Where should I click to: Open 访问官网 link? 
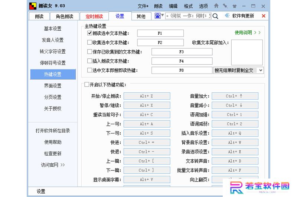coord(53,165)
